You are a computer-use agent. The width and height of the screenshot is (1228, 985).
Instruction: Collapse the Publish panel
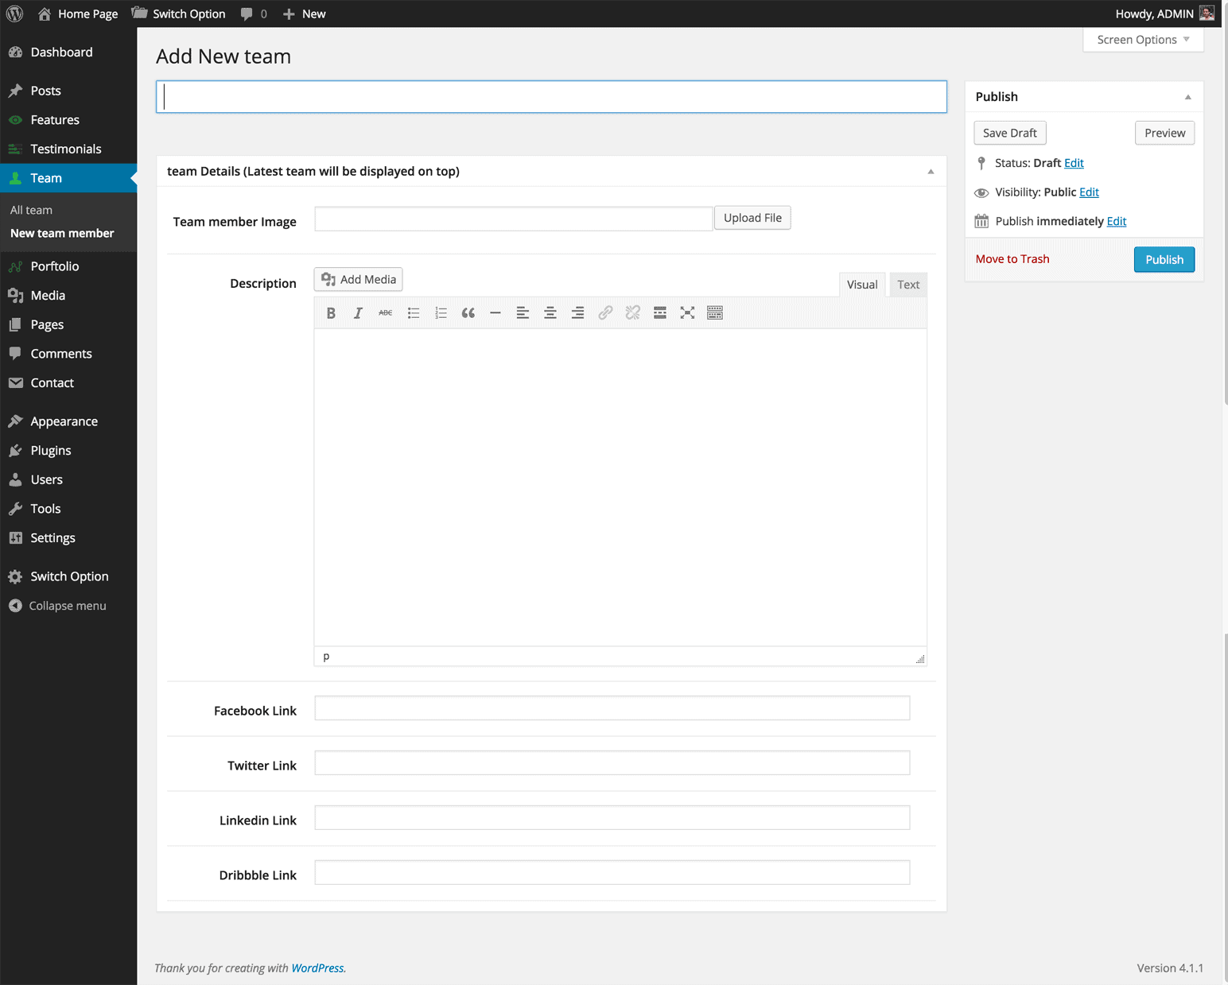coord(1187,97)
